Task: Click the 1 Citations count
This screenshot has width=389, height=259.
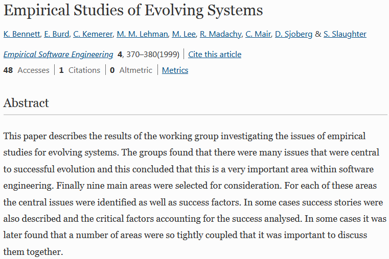Action: 80,70
